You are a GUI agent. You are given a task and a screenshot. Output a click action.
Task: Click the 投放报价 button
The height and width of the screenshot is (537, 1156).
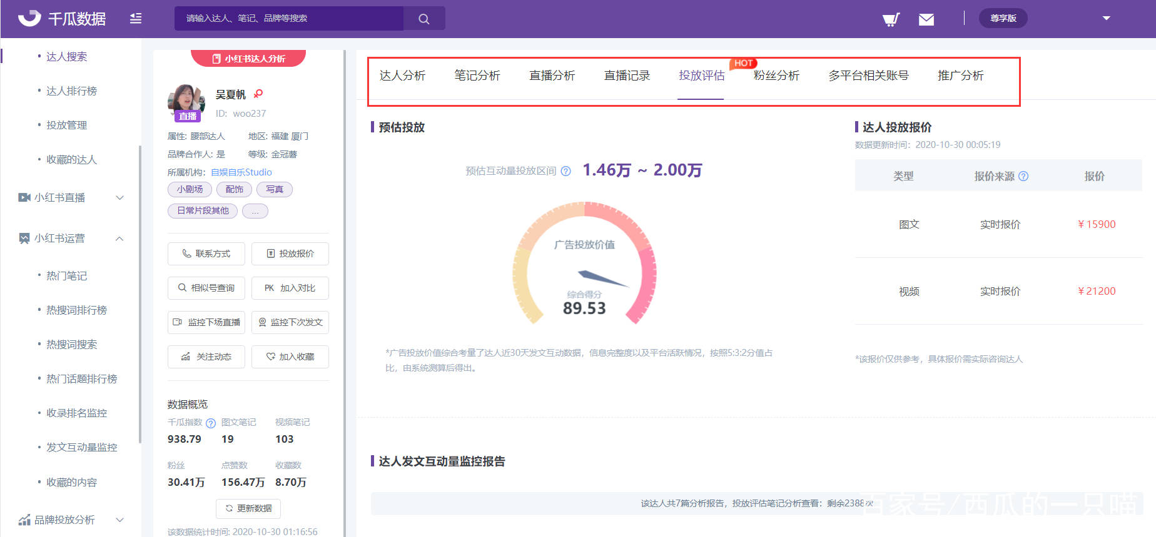pos(290,254)
